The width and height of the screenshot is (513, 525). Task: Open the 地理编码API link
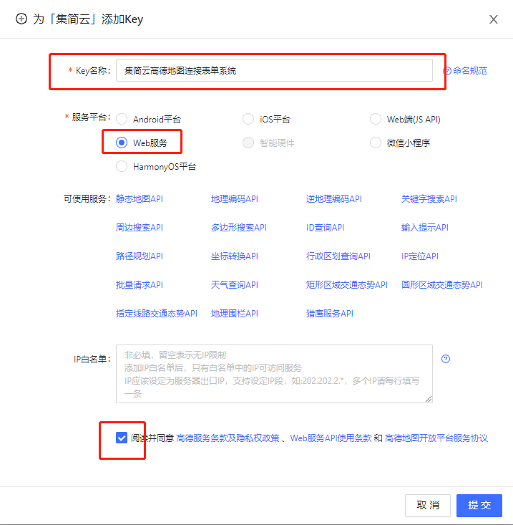coord(235,199)
